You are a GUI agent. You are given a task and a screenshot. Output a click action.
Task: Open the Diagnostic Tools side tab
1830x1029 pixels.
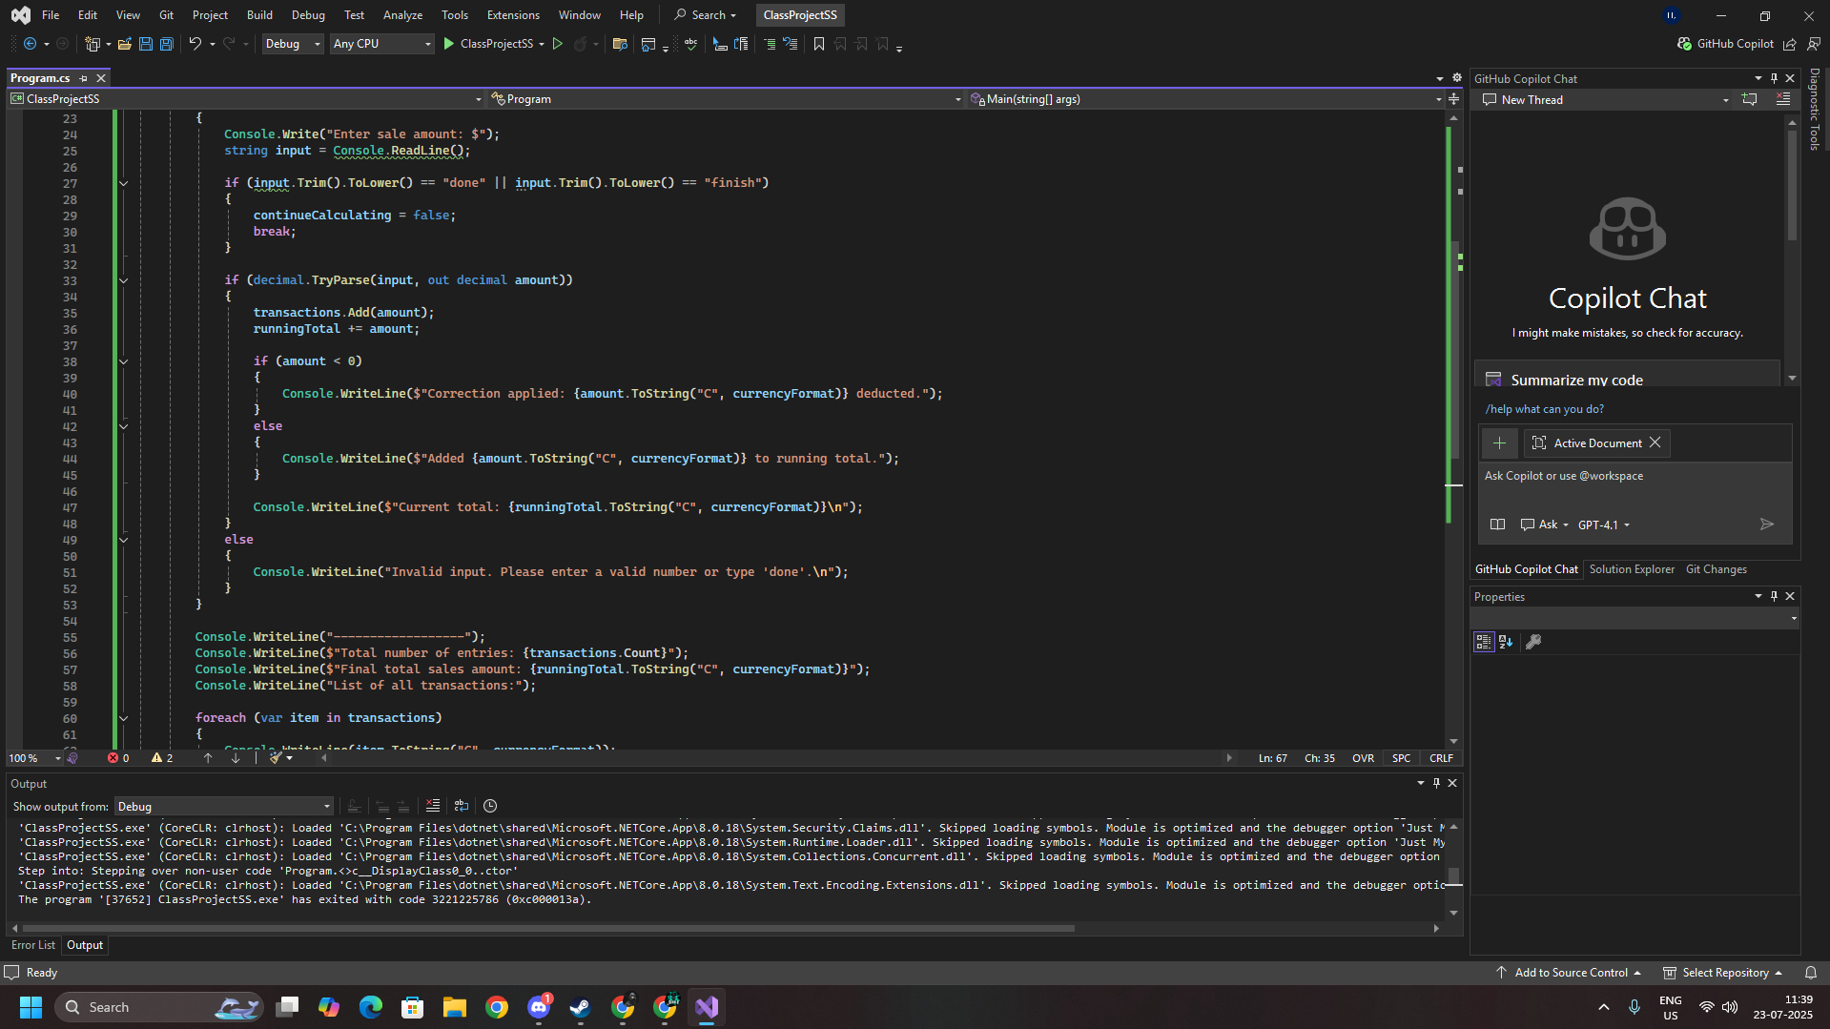point(1815,109)
